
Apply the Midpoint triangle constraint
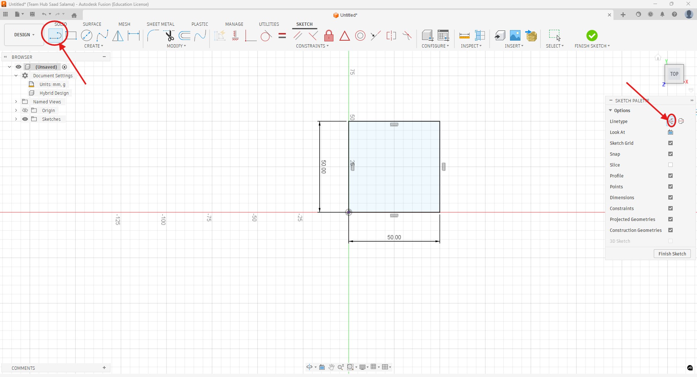(x=344, y=36)
